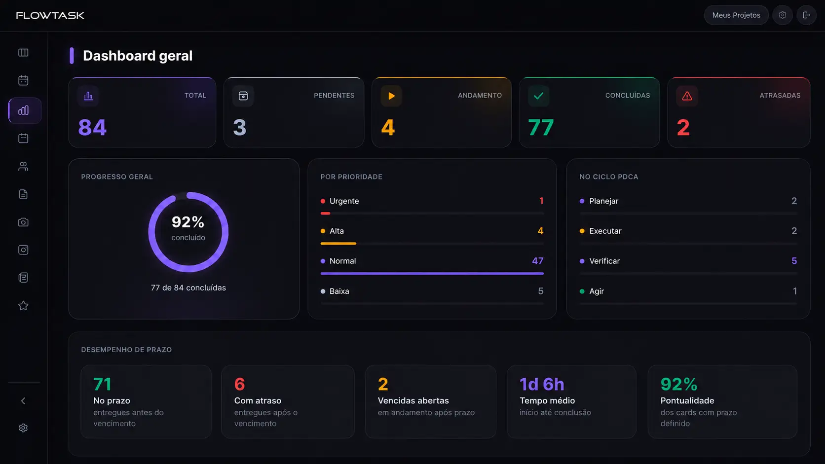
Task: Open the team members icon in sidebar
Action: [x=23, y=166]
